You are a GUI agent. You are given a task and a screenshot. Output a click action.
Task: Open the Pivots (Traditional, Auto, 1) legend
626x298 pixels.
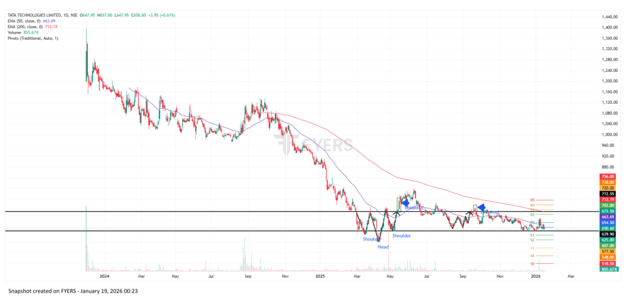(32, 38)
